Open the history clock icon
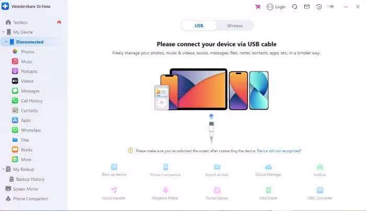366x211 pixels. click(x=319, y=7)
